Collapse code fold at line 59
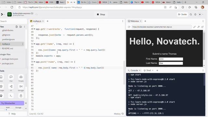Viewport: 208px width, 117px height. [x=35, y=62]
